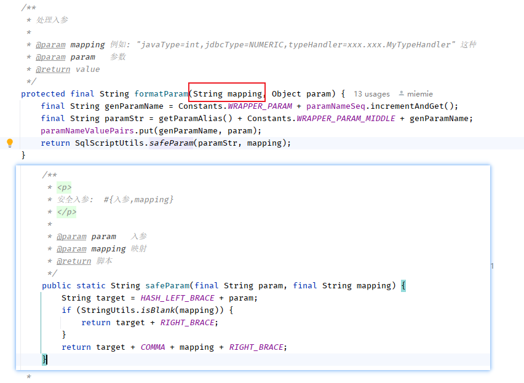
Task: Click paramNameSeq field reference
Action: tap(336, 106)
